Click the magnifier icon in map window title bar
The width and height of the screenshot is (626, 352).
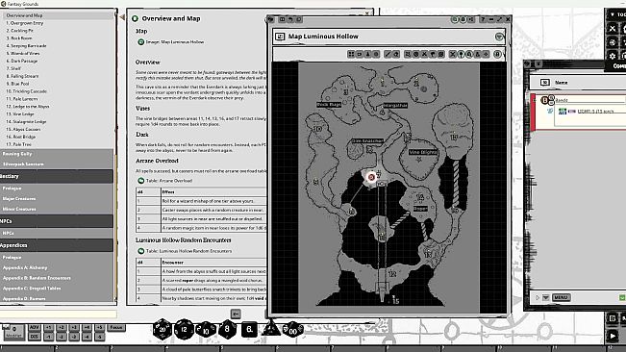pyautogui.click(x=455, y=19)
